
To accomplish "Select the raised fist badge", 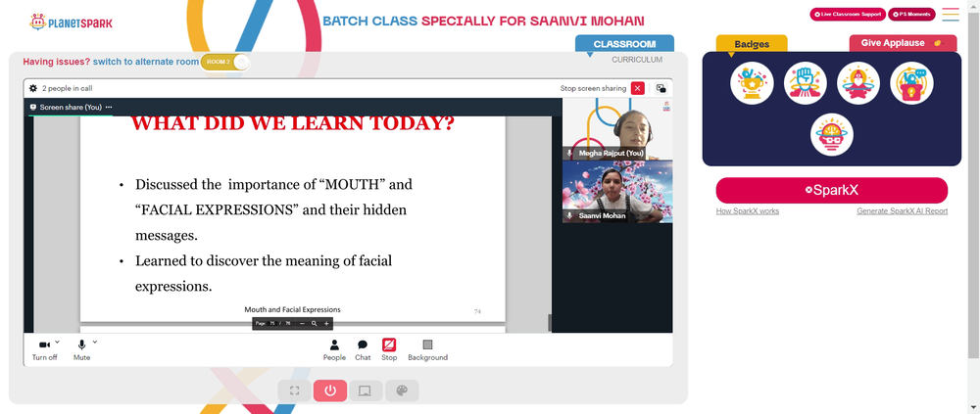I will [805, 83].
